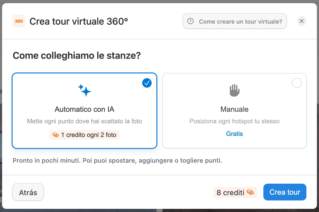The height and width of the screenshot is (212, 319).
Task: Click 'Posiziona ogni hotspot tu stesso' text
Action: click(235, 121)
